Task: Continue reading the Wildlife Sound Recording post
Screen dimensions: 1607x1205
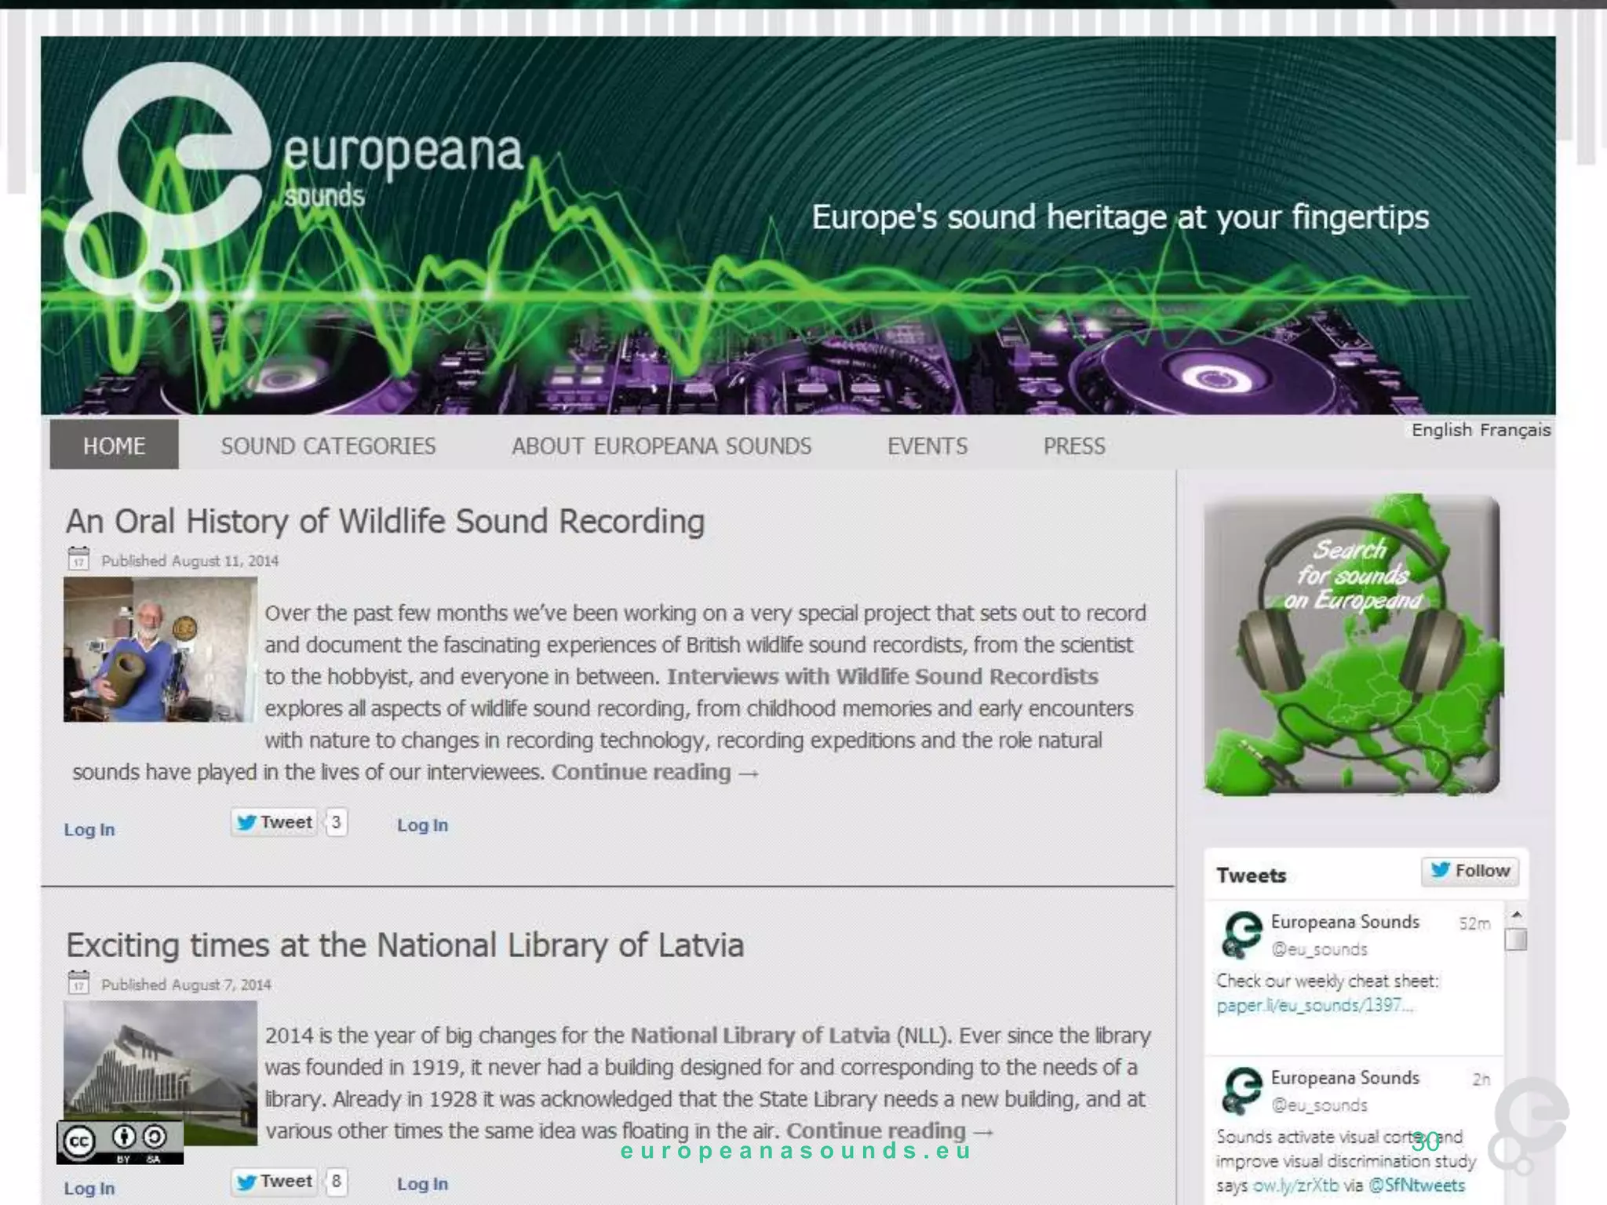Action: click(654, 772)
